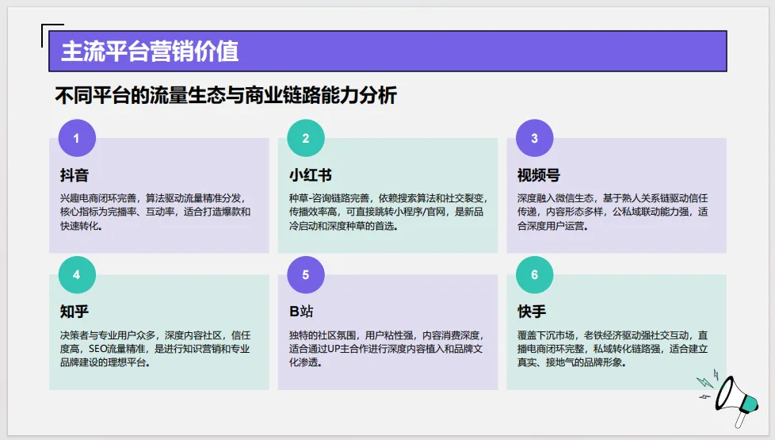Select the B站 heading

(x=301, y=312)
